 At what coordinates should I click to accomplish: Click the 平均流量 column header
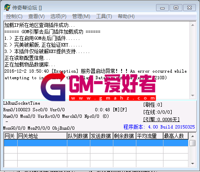tap(149, 136)
